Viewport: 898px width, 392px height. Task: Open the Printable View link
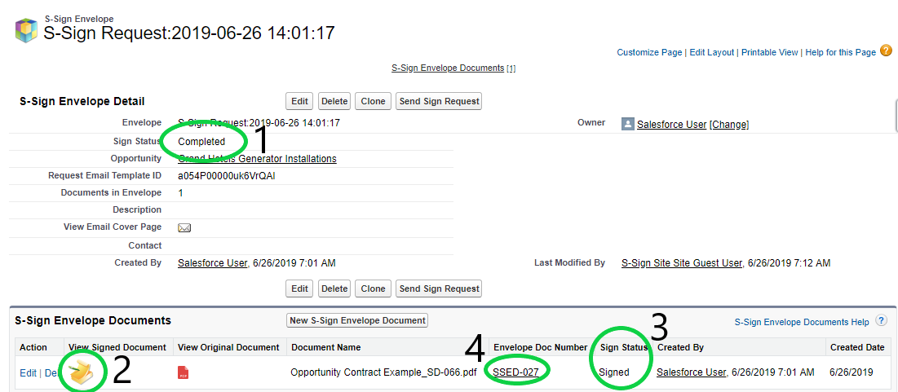pos(770,52)
